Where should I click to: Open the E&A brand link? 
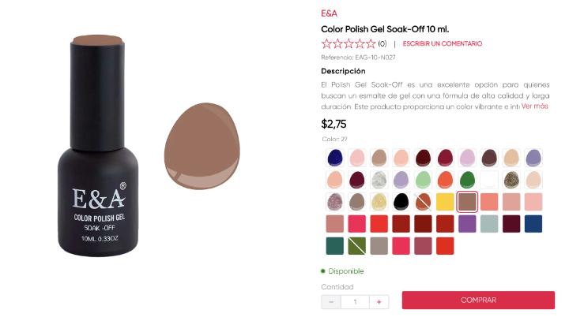click(x=329, y=13)
